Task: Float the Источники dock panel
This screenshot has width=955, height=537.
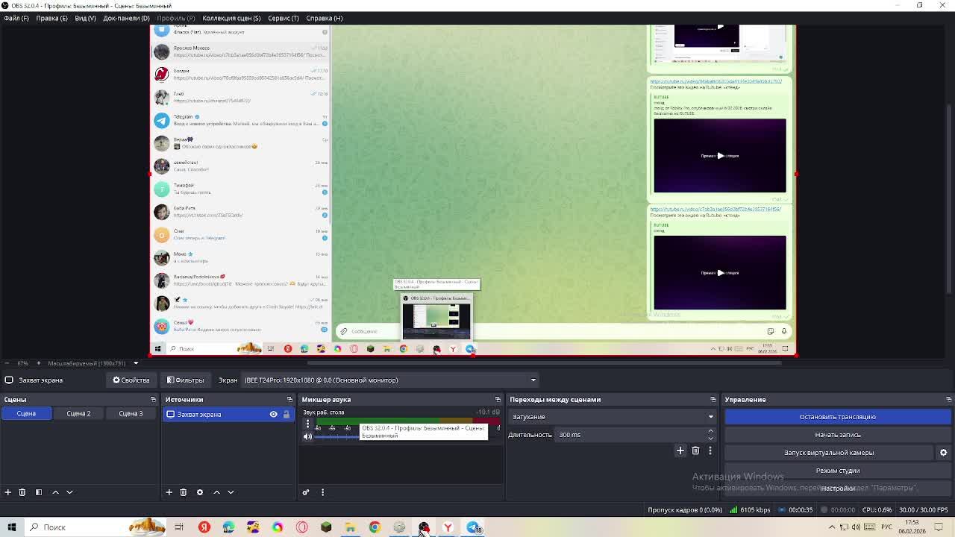Action: pyautogui.click(x=289, y=400)
